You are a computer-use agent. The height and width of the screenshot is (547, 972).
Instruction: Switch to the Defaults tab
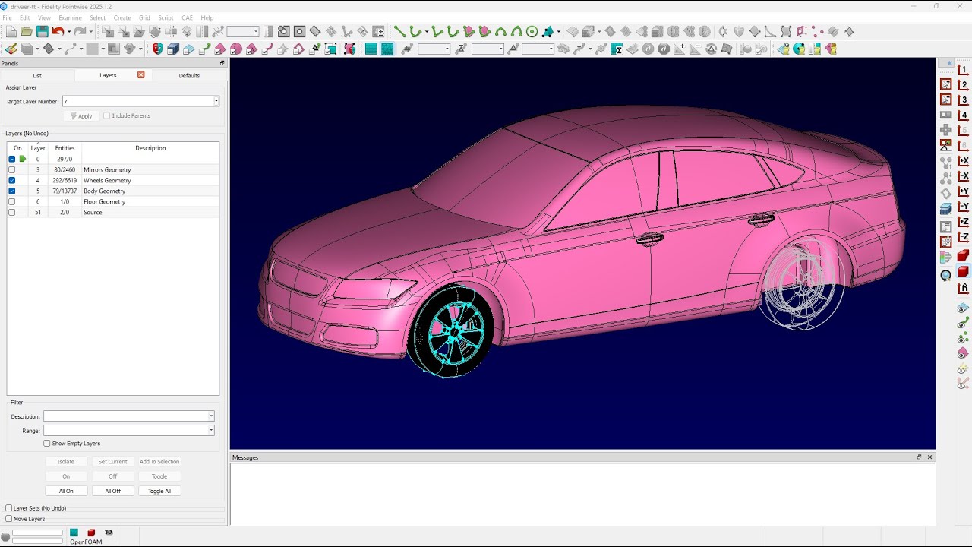(189, 75)
